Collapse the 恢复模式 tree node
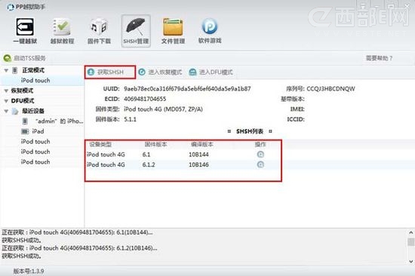This screenshot has width=415, height=276. point(6,90)
